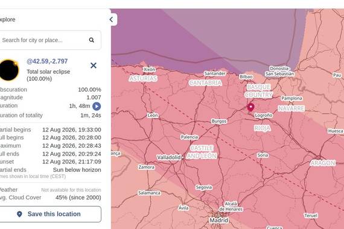Focus the city or place search field
344x229 pixels.
tap(50, 40)
